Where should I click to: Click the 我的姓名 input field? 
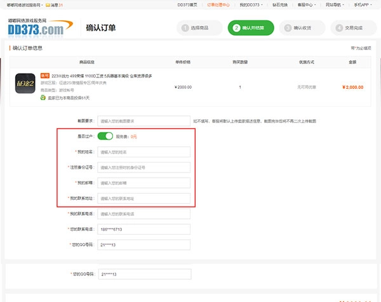144,152
